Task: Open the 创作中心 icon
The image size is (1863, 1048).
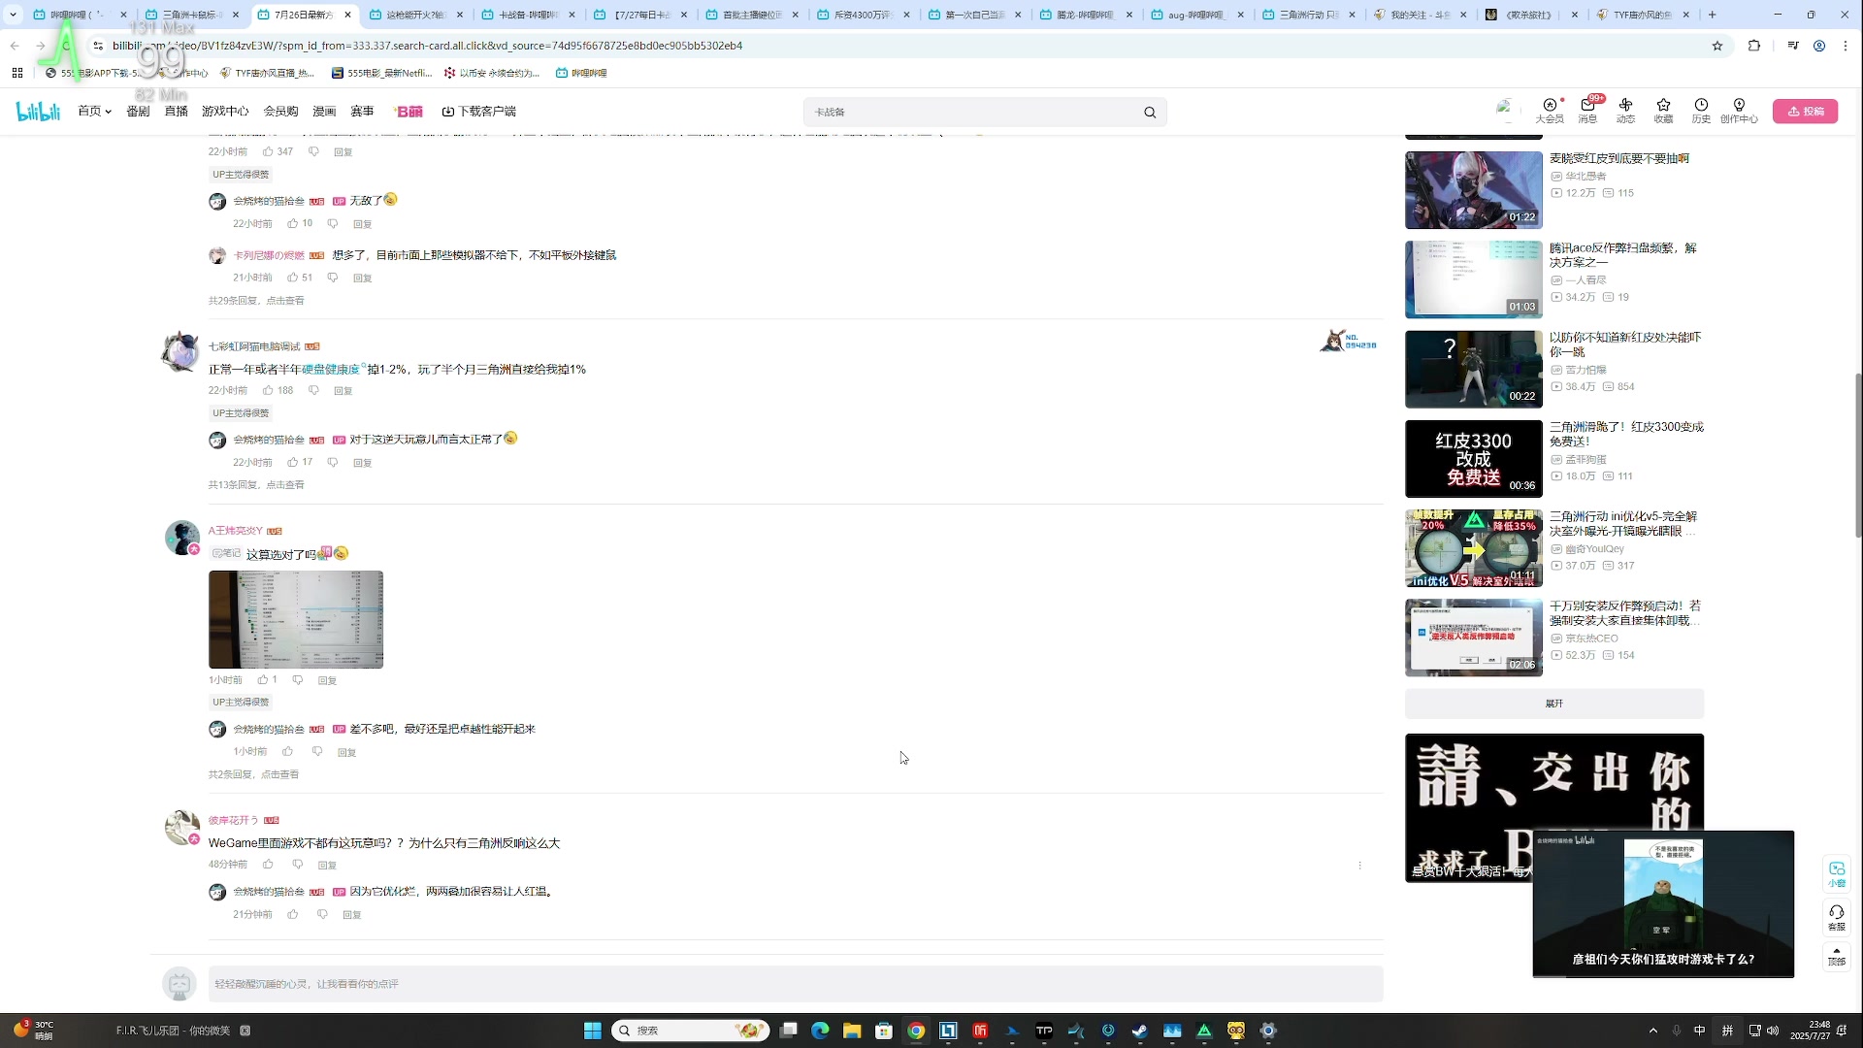Action: coord(1739,111)
